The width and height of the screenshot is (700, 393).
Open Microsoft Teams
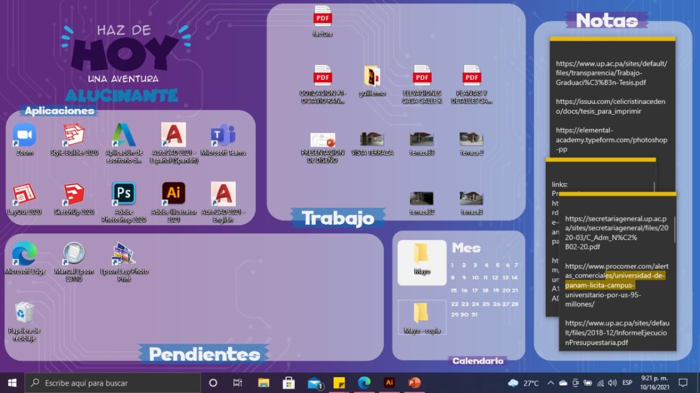pos(224,136)
